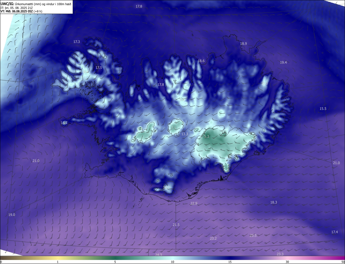Click the 5.3 value on the glacier

(x=206, y=137)
